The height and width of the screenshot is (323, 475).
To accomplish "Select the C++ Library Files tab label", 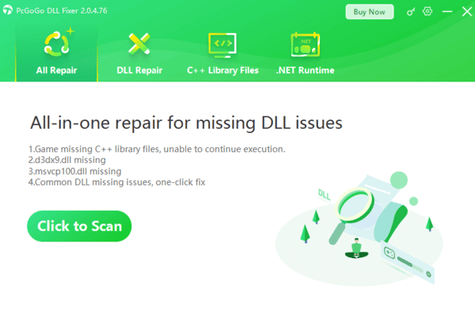I will tap(222, 70).
